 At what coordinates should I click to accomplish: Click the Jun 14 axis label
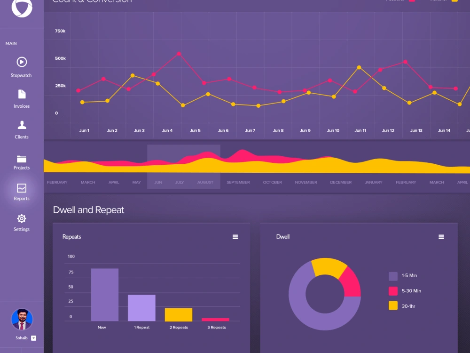pyautogui.click(x=444, y=130)
